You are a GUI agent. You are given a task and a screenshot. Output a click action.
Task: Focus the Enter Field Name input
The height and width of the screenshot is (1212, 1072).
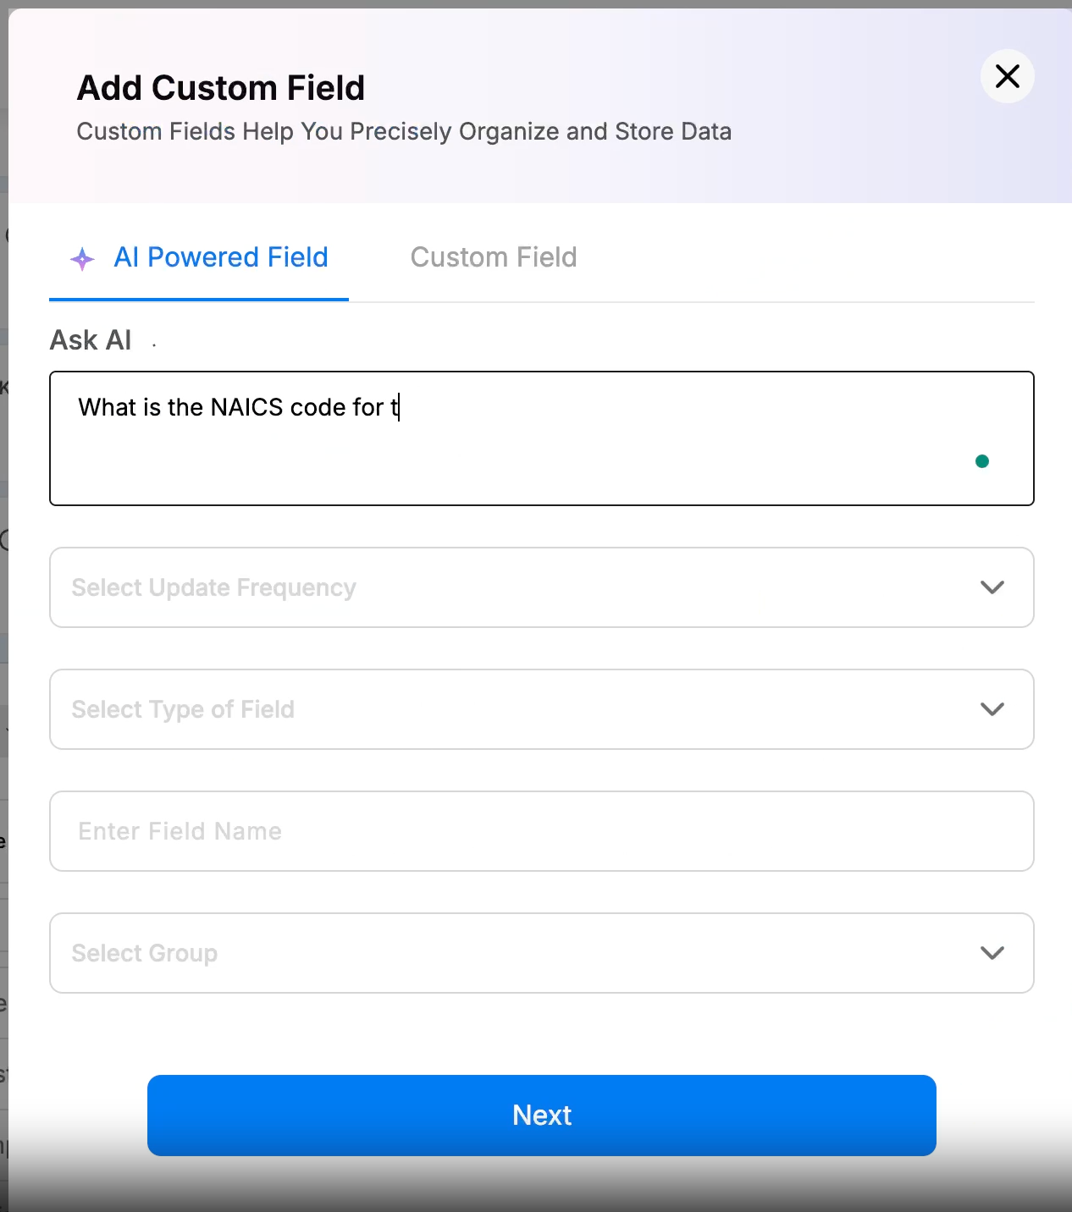pos(542,831)
